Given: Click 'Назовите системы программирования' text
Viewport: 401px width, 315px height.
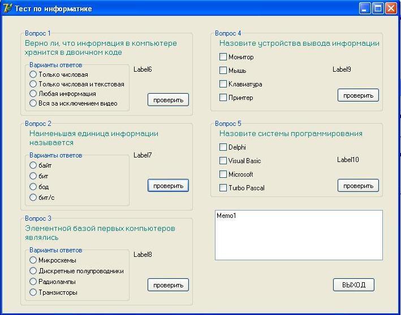Looking at the screenshot, I should coord(291,133).
